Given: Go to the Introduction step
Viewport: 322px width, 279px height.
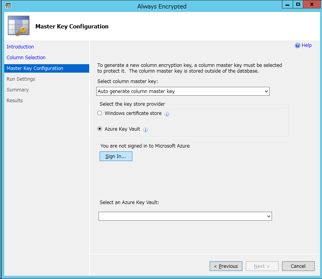Looking at the screenshot, I should [x=20, y=46].
